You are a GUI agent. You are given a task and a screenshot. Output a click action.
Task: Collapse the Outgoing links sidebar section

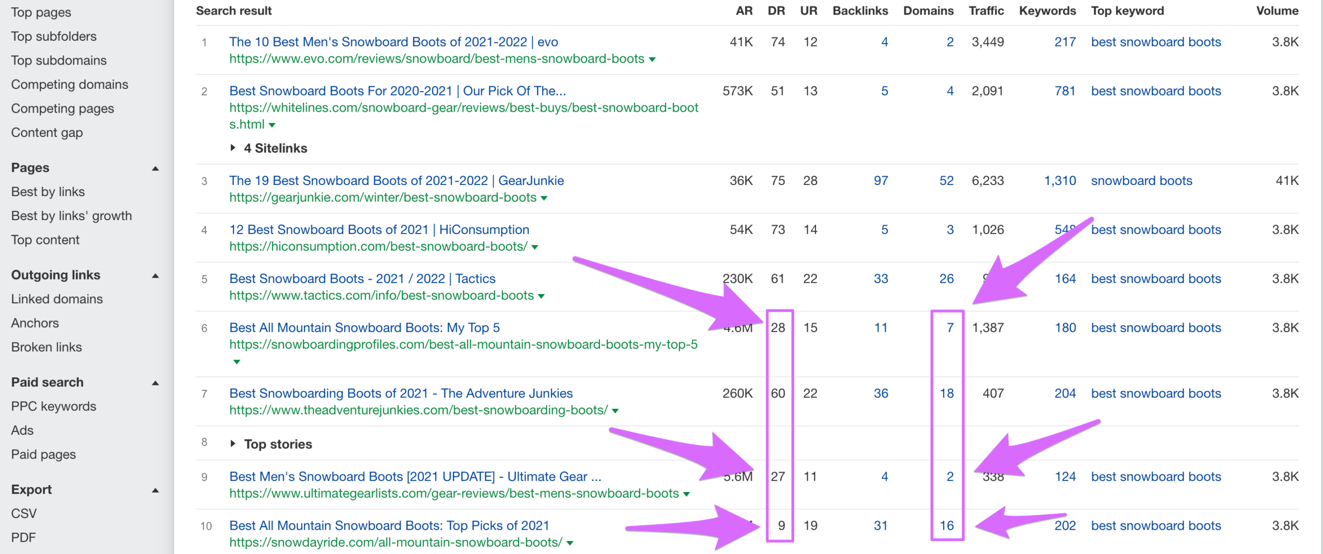[155, 276]
